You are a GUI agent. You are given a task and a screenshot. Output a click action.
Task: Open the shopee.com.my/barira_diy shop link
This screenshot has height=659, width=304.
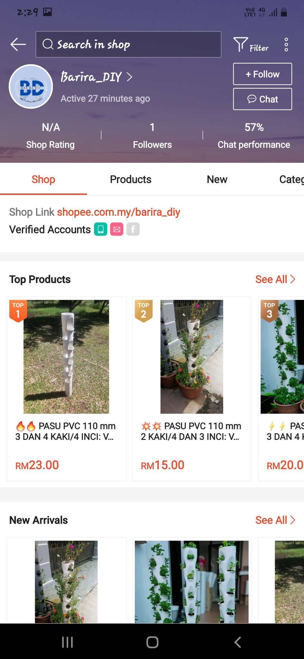point(118,212)
